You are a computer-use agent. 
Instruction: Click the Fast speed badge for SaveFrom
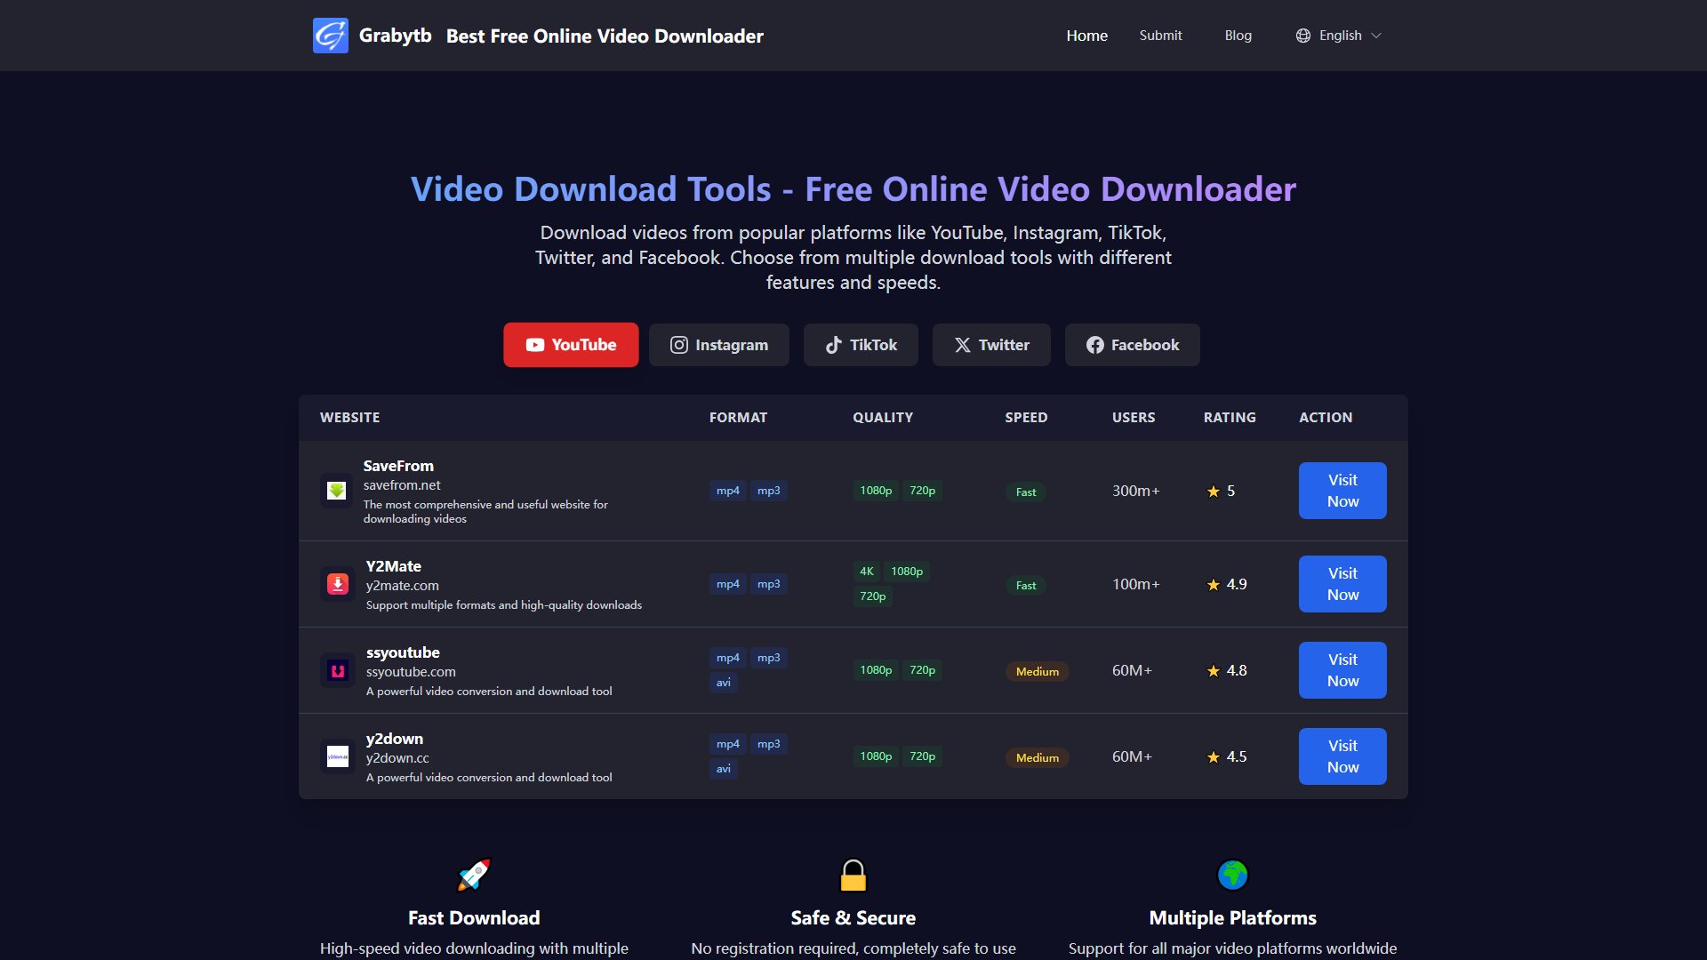1026,492
